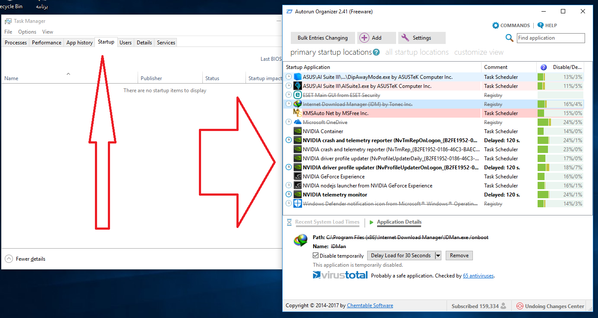Click the ESET Main GUI icon
The image size is (598, 318).
pyautogui.click(x=297, y=95)
